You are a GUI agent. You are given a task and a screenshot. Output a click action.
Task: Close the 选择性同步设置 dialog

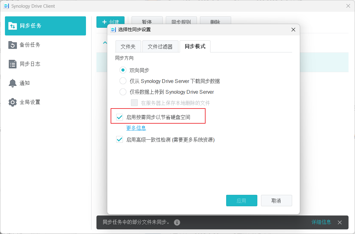pyautogui.click(x=293, y=30)
